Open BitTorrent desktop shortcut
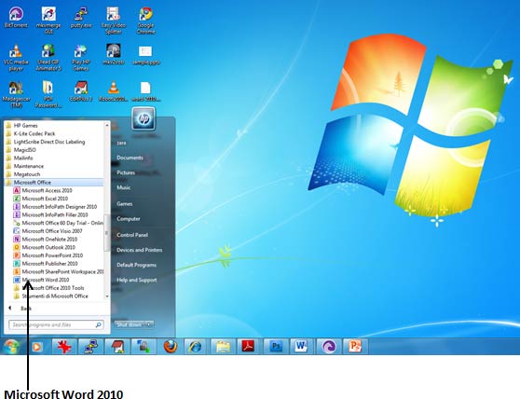The width and height of the screenshot is (520, 399). pos(16,18)
